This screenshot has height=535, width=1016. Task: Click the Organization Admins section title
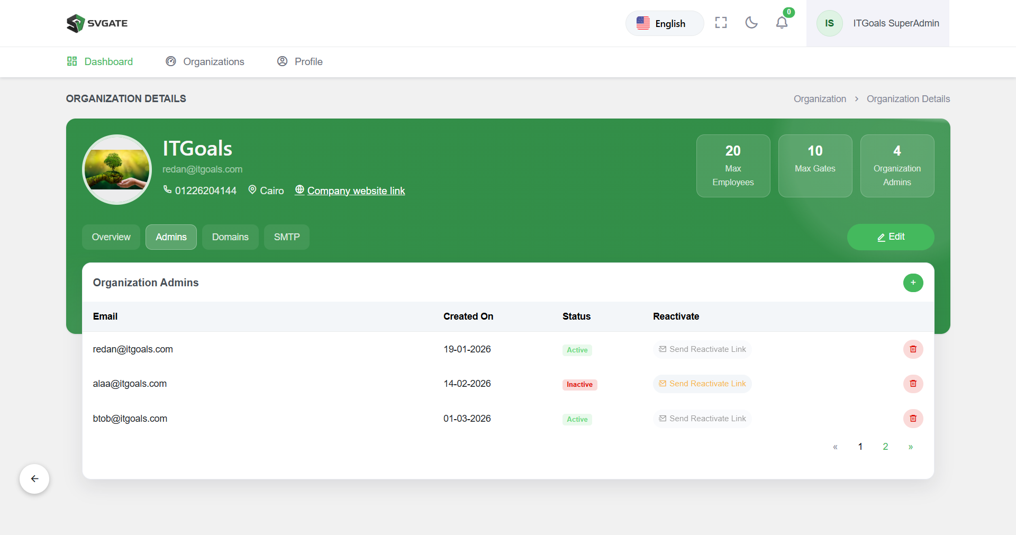coord(146,283)
